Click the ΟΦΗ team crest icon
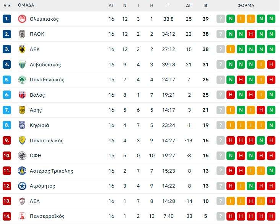This screenshot has width=280, height=224. tap(22, 156)
